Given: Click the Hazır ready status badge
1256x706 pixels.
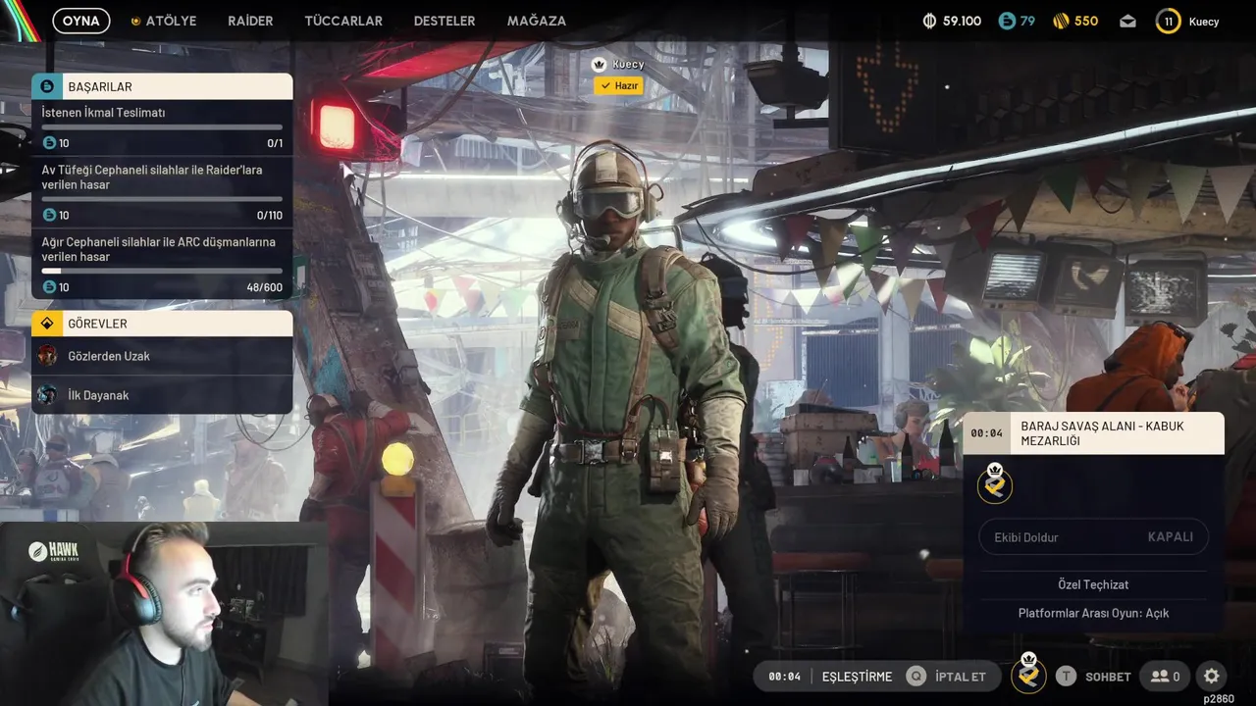Looking at the screenshot, I should click(618, 86).
